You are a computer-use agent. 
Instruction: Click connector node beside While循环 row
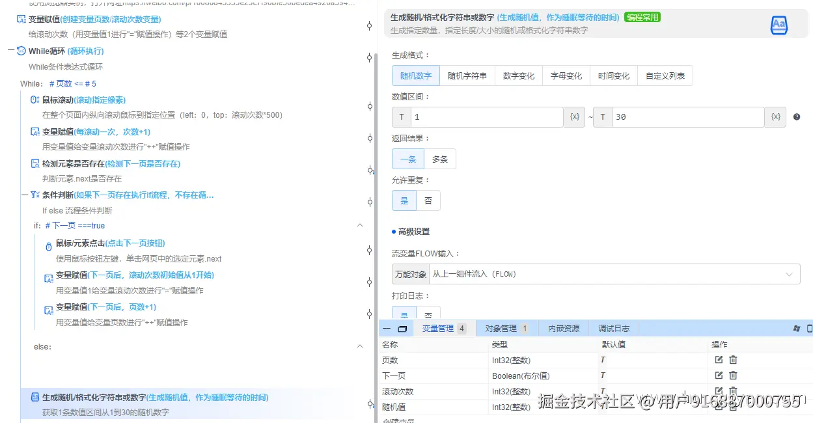[370, 58]
